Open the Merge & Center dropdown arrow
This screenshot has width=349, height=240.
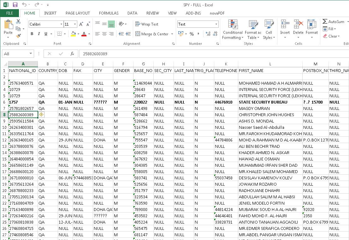[x=172, y=34]
